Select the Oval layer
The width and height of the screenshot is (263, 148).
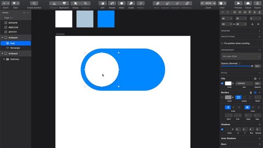pyautogui.click(x=16, y=43)
